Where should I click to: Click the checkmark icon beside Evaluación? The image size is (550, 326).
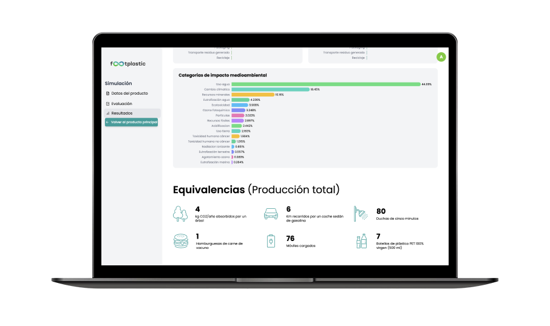(x=108, y=104)
